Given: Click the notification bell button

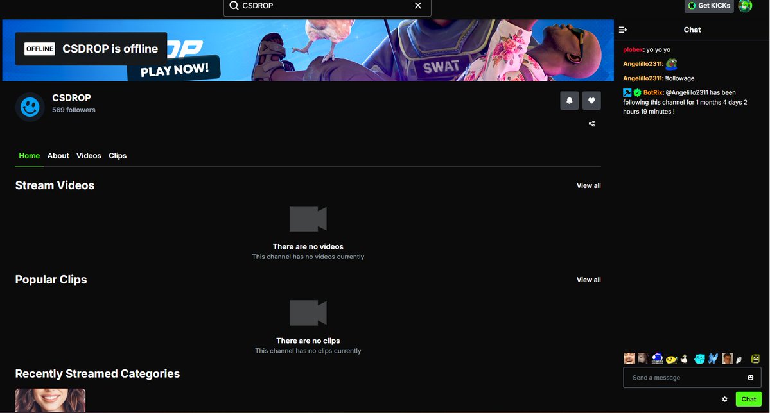Looking at the screenshot, I should (x=569, y=101).
